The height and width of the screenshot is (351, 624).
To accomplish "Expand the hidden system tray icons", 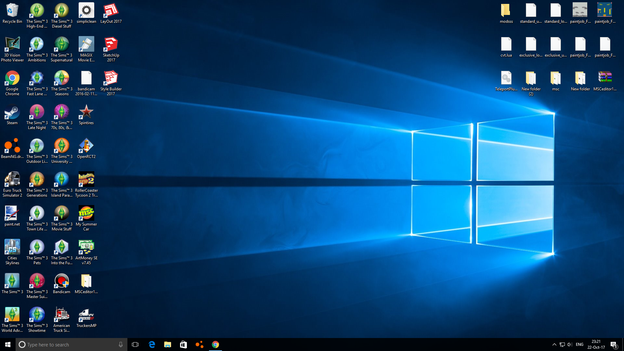I will (x=554, y=344).
